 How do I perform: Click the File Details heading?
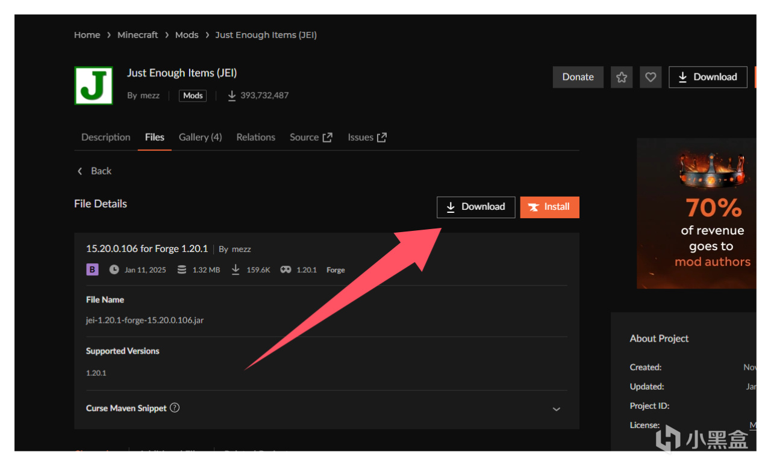point(101,204)
